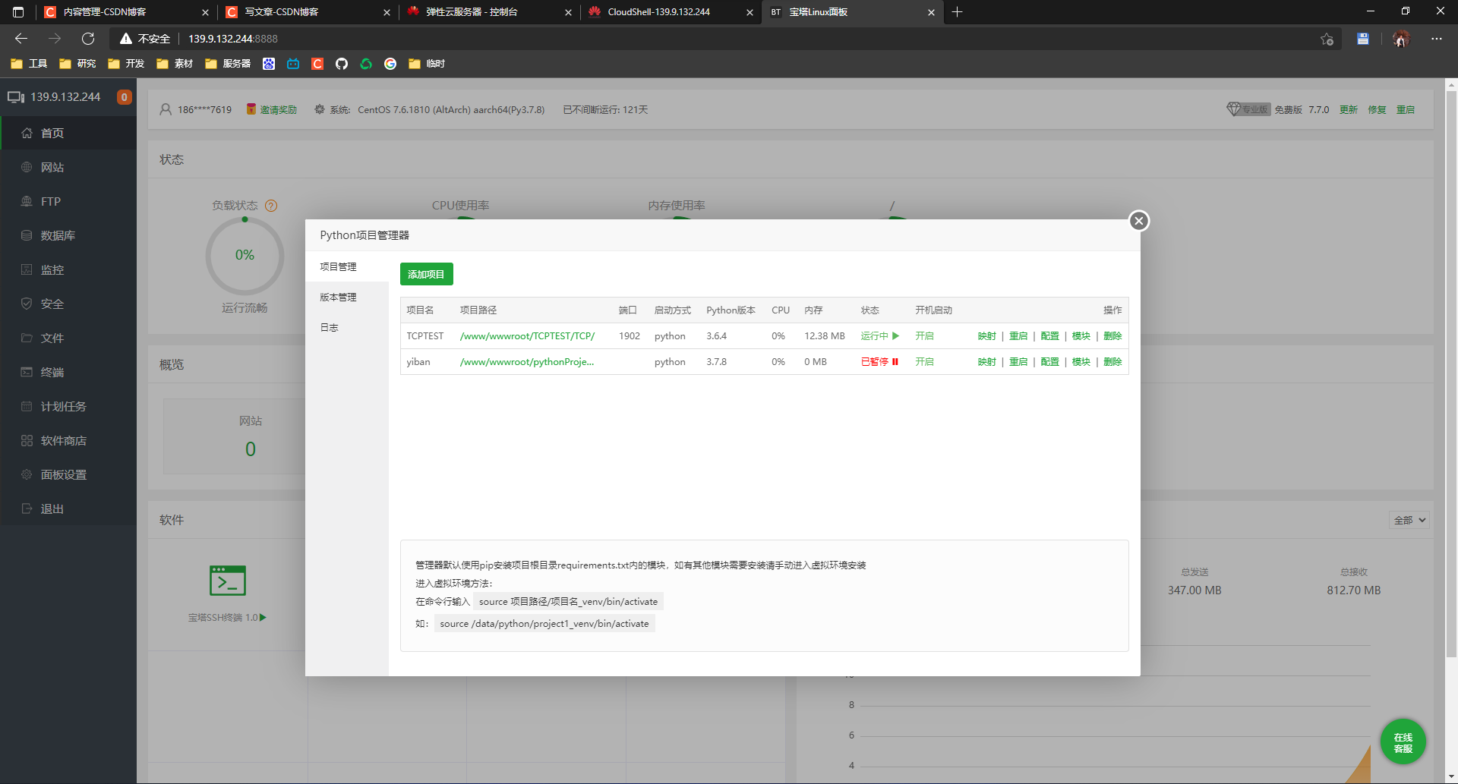1458x784 pixels.
Task: Toggle 开机启动 for yiban row
Action: click(x=924, y=361)
